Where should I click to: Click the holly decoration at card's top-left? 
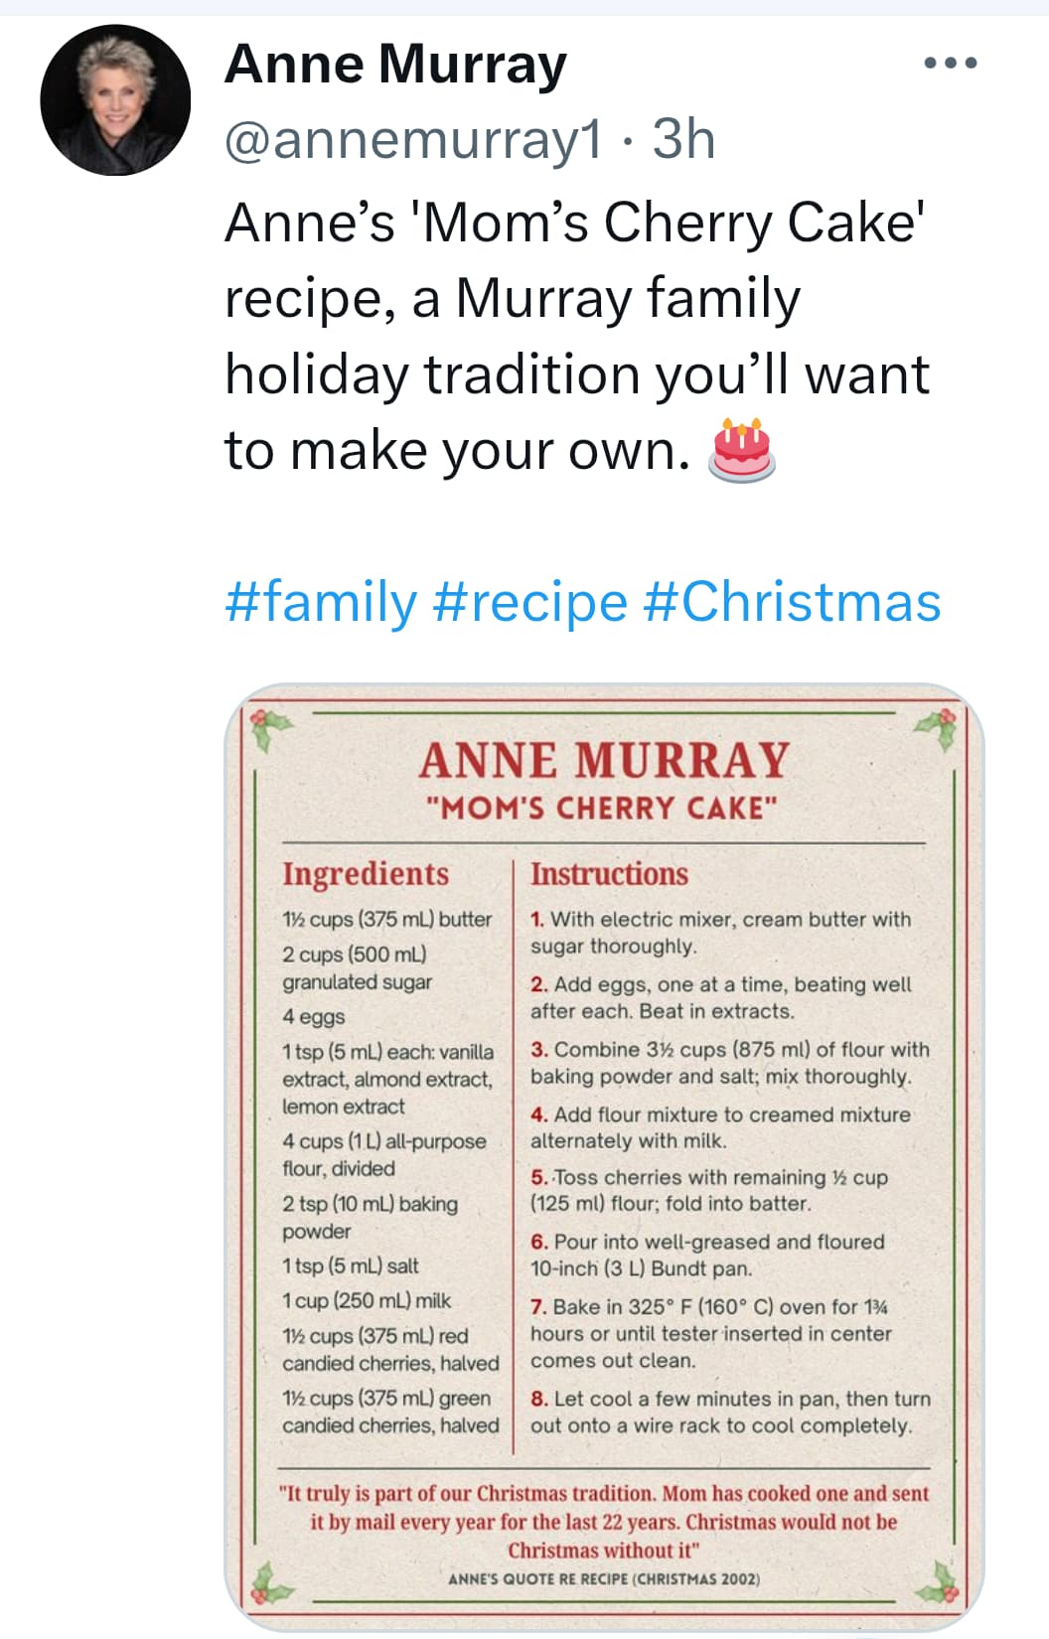coord(270,729)
